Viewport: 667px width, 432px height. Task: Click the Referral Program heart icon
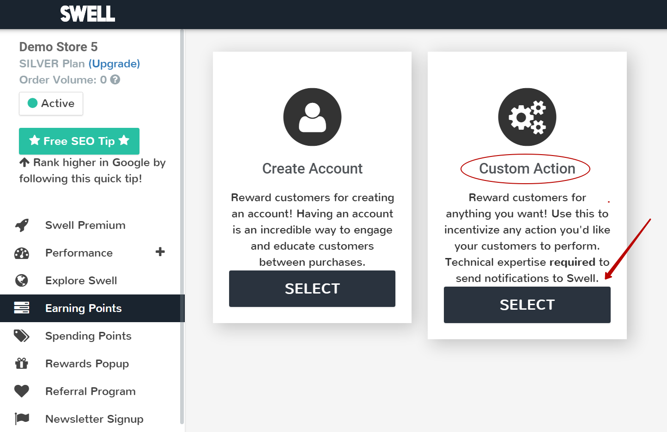22,391
